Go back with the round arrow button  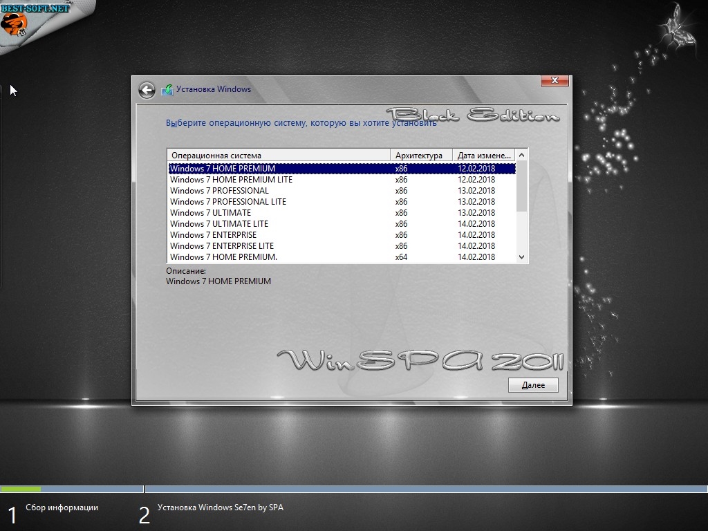click(x=147, y=90)
